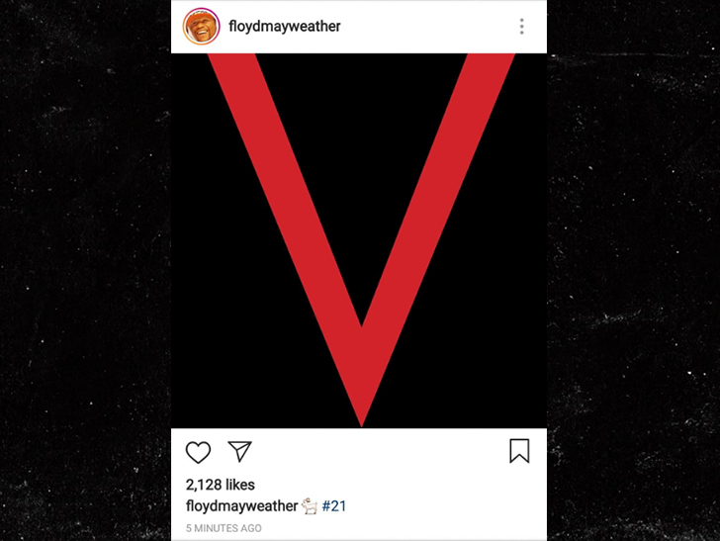Click the goat emoji in caption

(310, 505)
